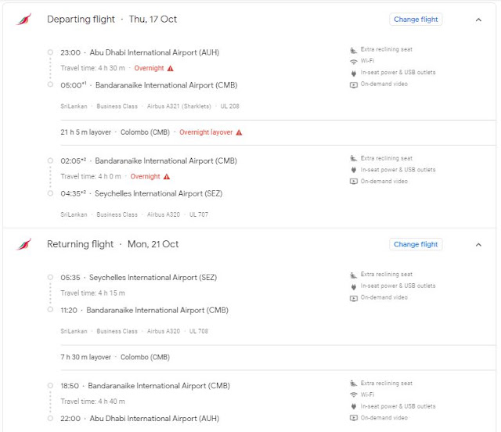Click extra reclining seat icon for UL 707
The height and width of the screenshot is (432, 501).
click(x=353, y=158)
